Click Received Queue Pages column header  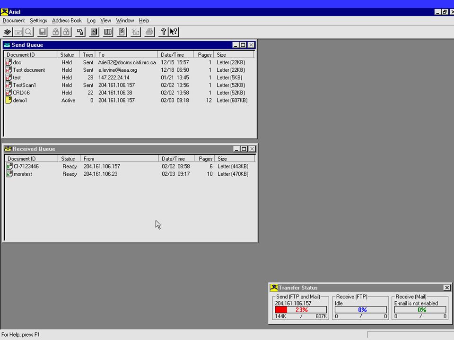click(204, 159)
